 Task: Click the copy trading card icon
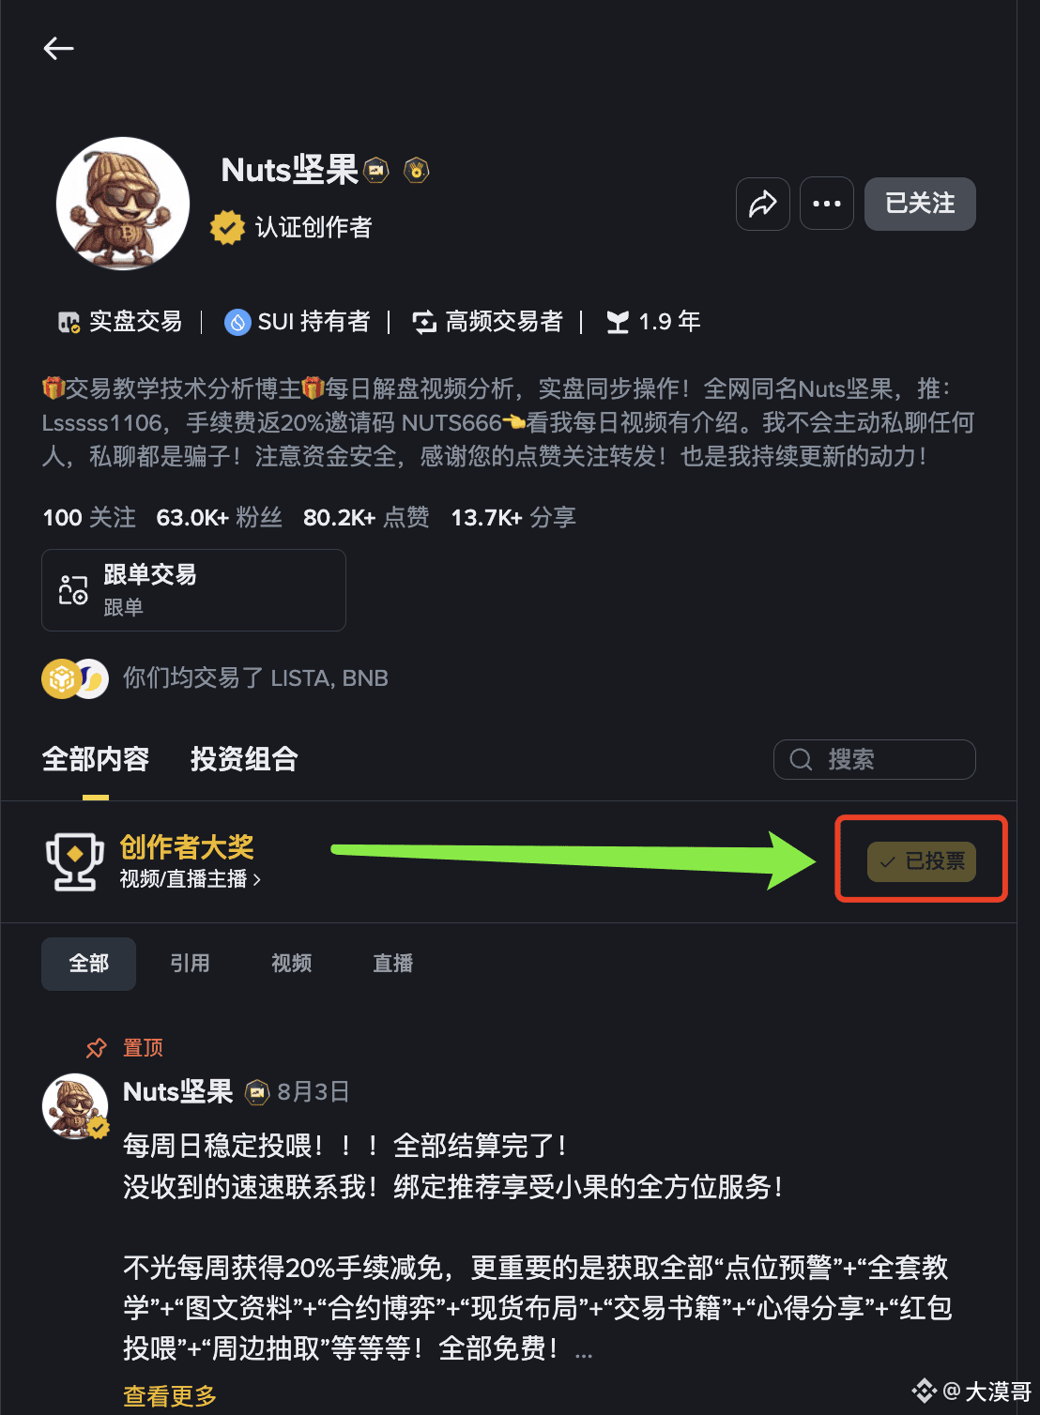point(73,590)
